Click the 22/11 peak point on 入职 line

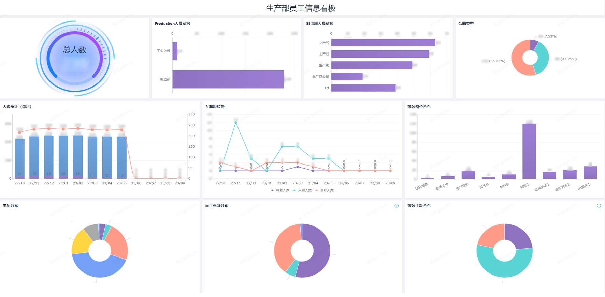(x=236, y=123)
